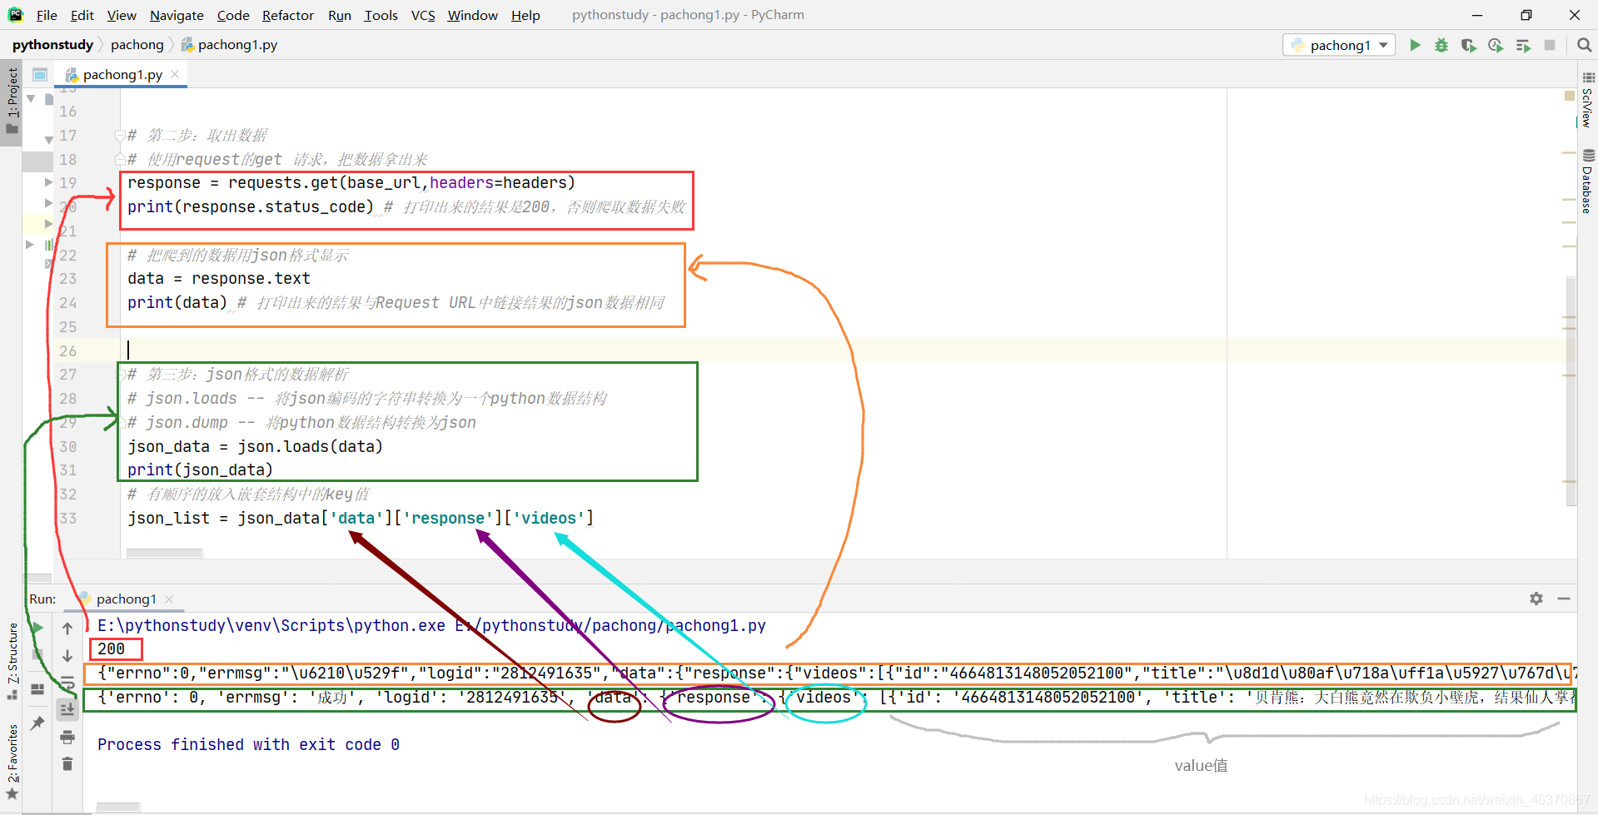The height and width of the screenshot is (815, 1598).
Task: Click the Stop square in the Run panel
Action: (x=37, y=656)
